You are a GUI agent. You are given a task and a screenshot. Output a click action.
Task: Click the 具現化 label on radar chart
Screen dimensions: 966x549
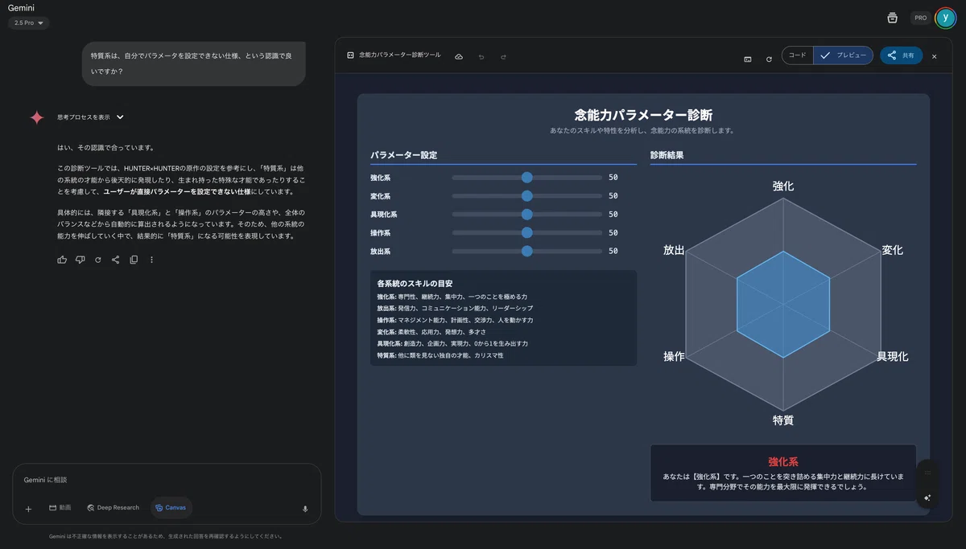(x=892, y=356)
